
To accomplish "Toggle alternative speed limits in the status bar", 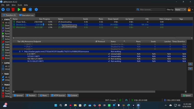I will coord(126,100).
